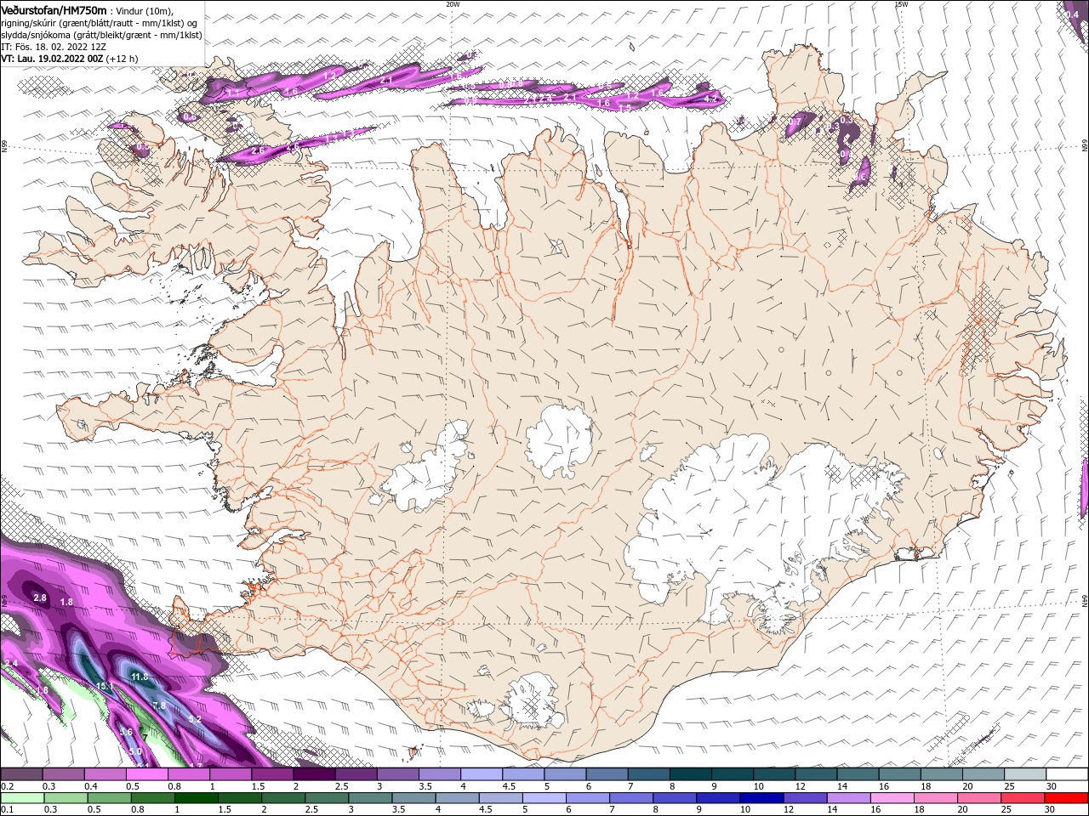Pick the dark navy 10 swatch on rain scale
Image resolution: width=1089 pixels, height=816 pixels.
pos(760,798)
